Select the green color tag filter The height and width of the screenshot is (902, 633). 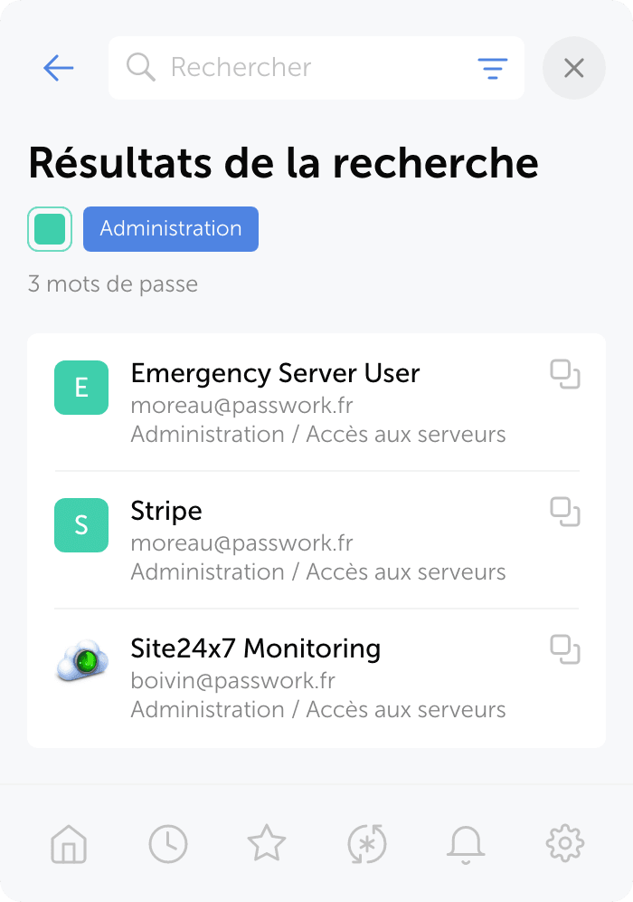coord(50,229)
